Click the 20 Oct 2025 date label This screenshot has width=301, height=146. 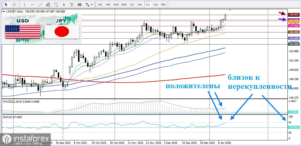[99, 143]
